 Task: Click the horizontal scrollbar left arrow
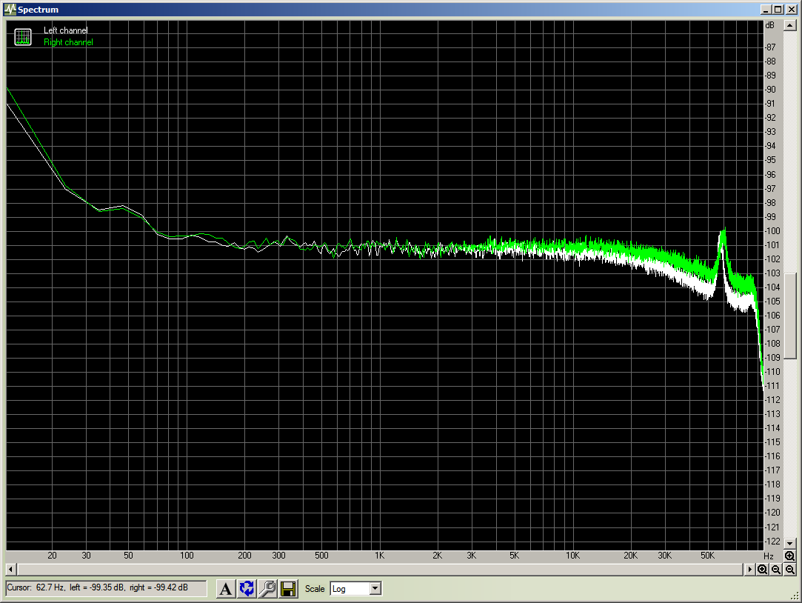click(11, 569)
